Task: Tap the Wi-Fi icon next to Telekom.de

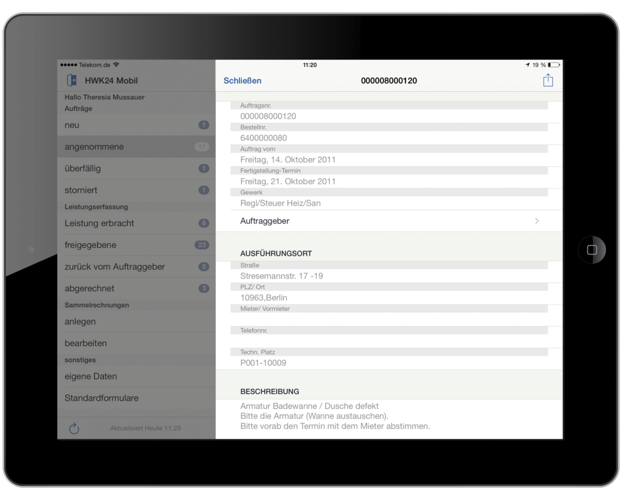Action: (x=116, y=65)
